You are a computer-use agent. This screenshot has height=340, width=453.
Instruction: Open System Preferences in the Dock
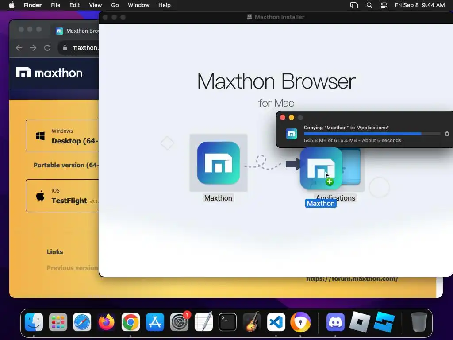(x=180, y=322)
